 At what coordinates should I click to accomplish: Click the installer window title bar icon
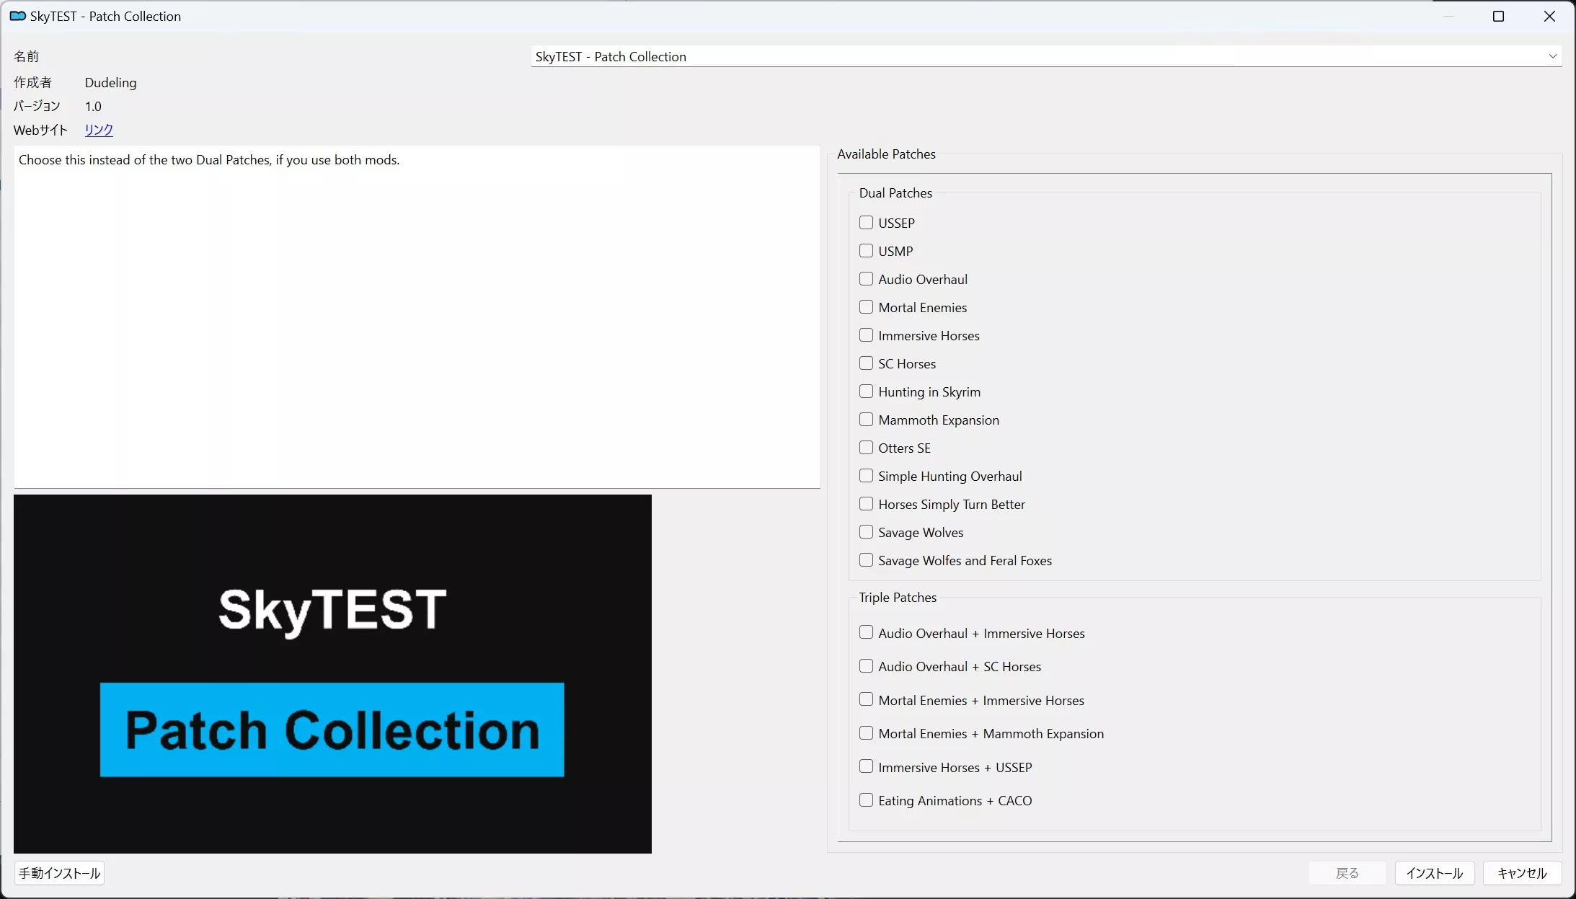18,16
